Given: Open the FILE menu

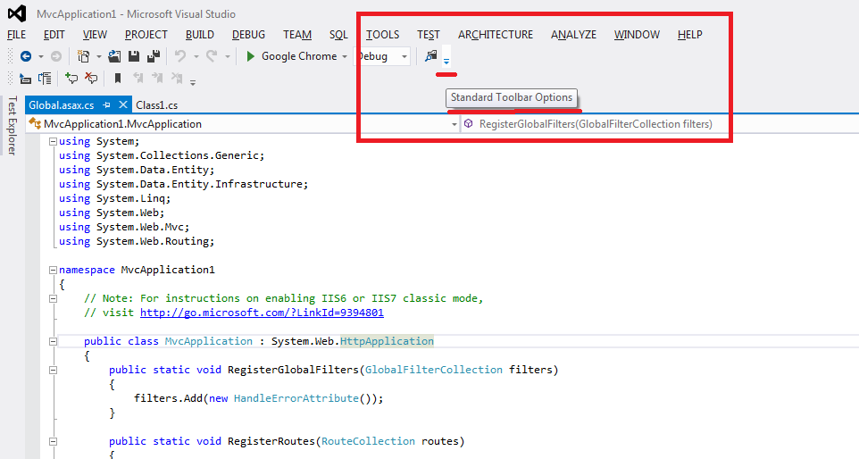Looking at the screenshot, I should [x=16, y=35].
